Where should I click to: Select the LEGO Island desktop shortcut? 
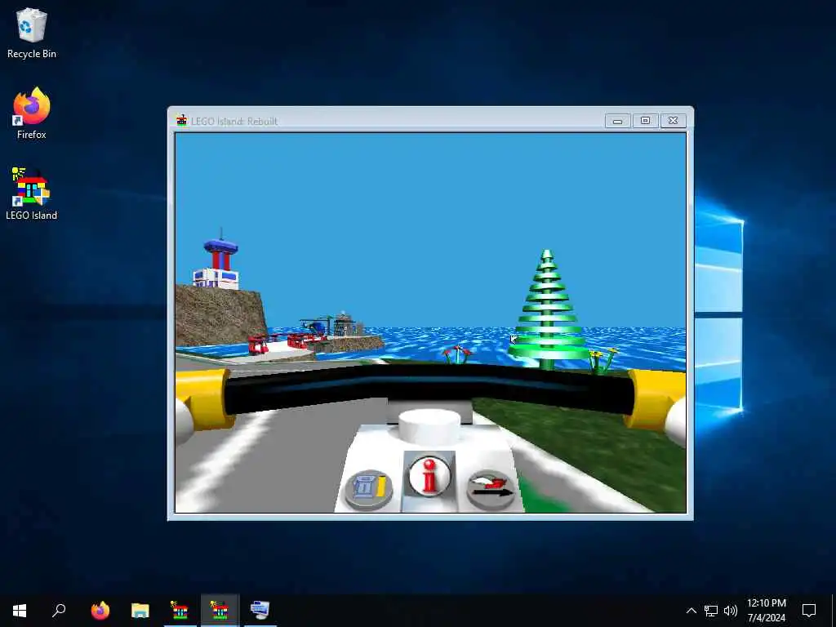click(32, 194)
